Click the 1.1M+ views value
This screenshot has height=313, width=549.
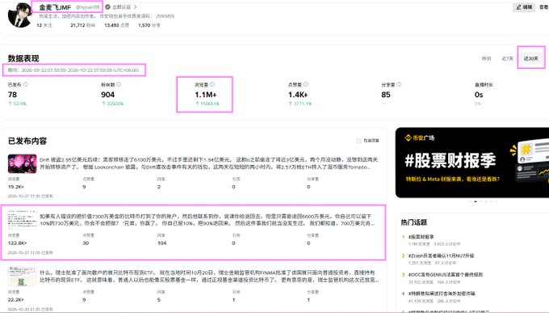click(x=206, y=95)
